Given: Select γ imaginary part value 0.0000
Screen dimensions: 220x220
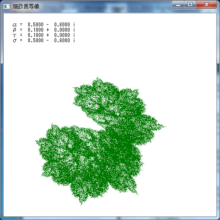Looking at the screenshot, I should point(62,35).
